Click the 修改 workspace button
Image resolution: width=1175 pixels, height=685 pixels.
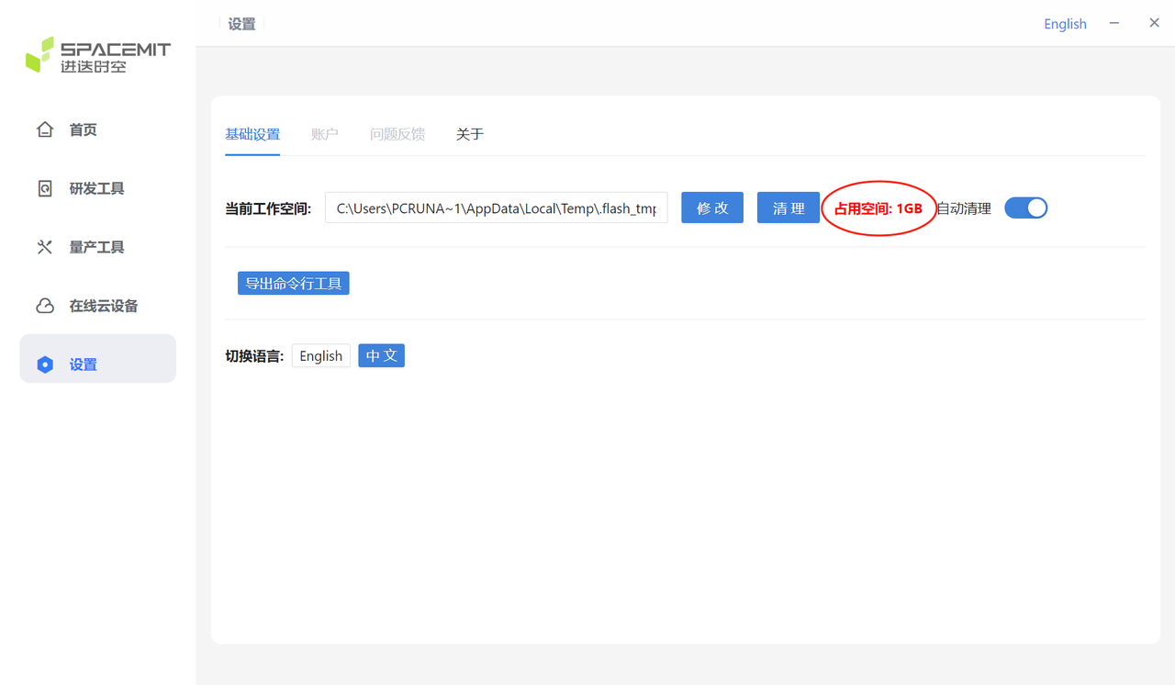712,208
